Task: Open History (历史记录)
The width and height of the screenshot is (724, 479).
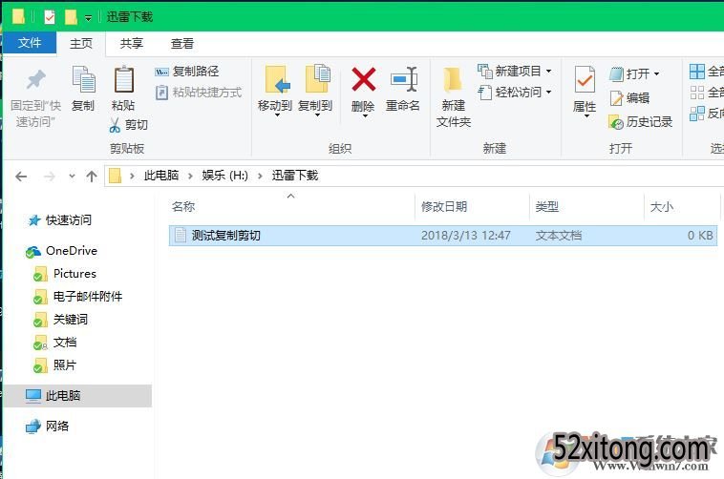Action: (641, 122)
